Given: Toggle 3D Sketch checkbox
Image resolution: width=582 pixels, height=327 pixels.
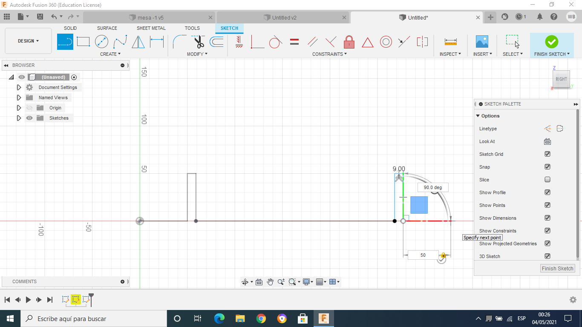Looking at the screenshot, I should point(547,256).
